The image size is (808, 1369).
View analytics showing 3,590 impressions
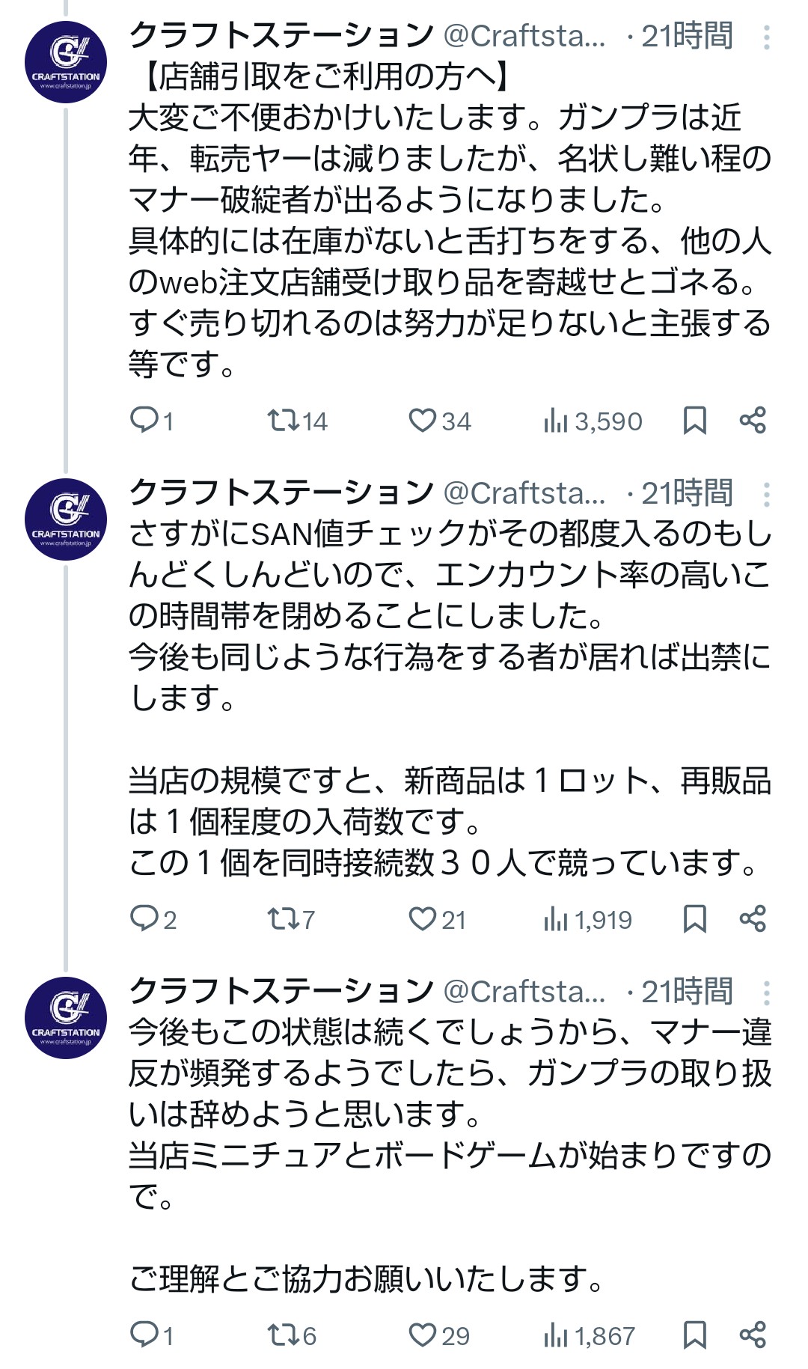tap(593, 421)
